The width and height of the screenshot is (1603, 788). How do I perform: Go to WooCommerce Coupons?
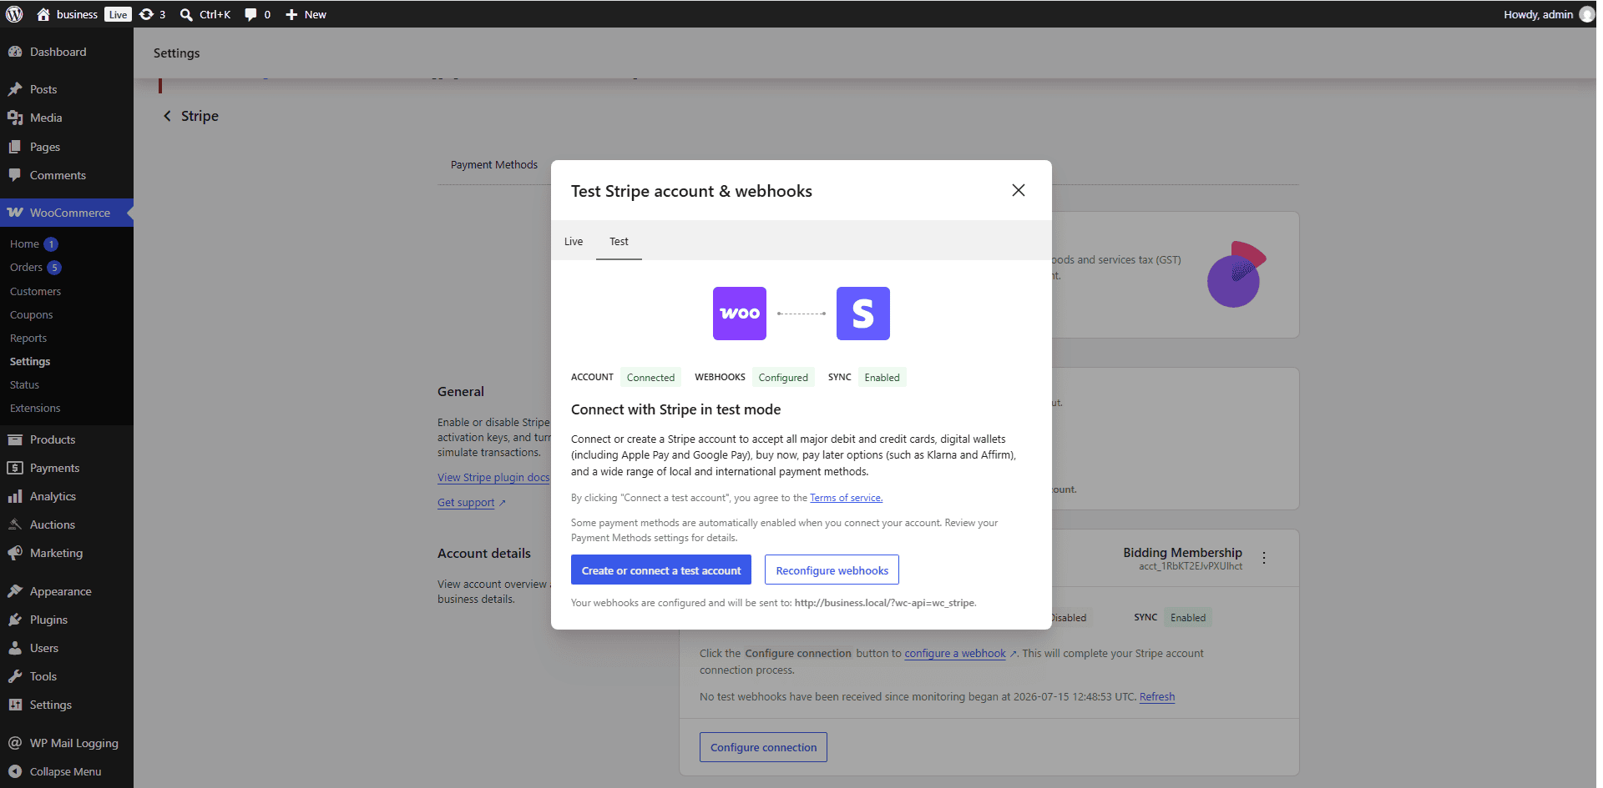(x=31, y=314)
